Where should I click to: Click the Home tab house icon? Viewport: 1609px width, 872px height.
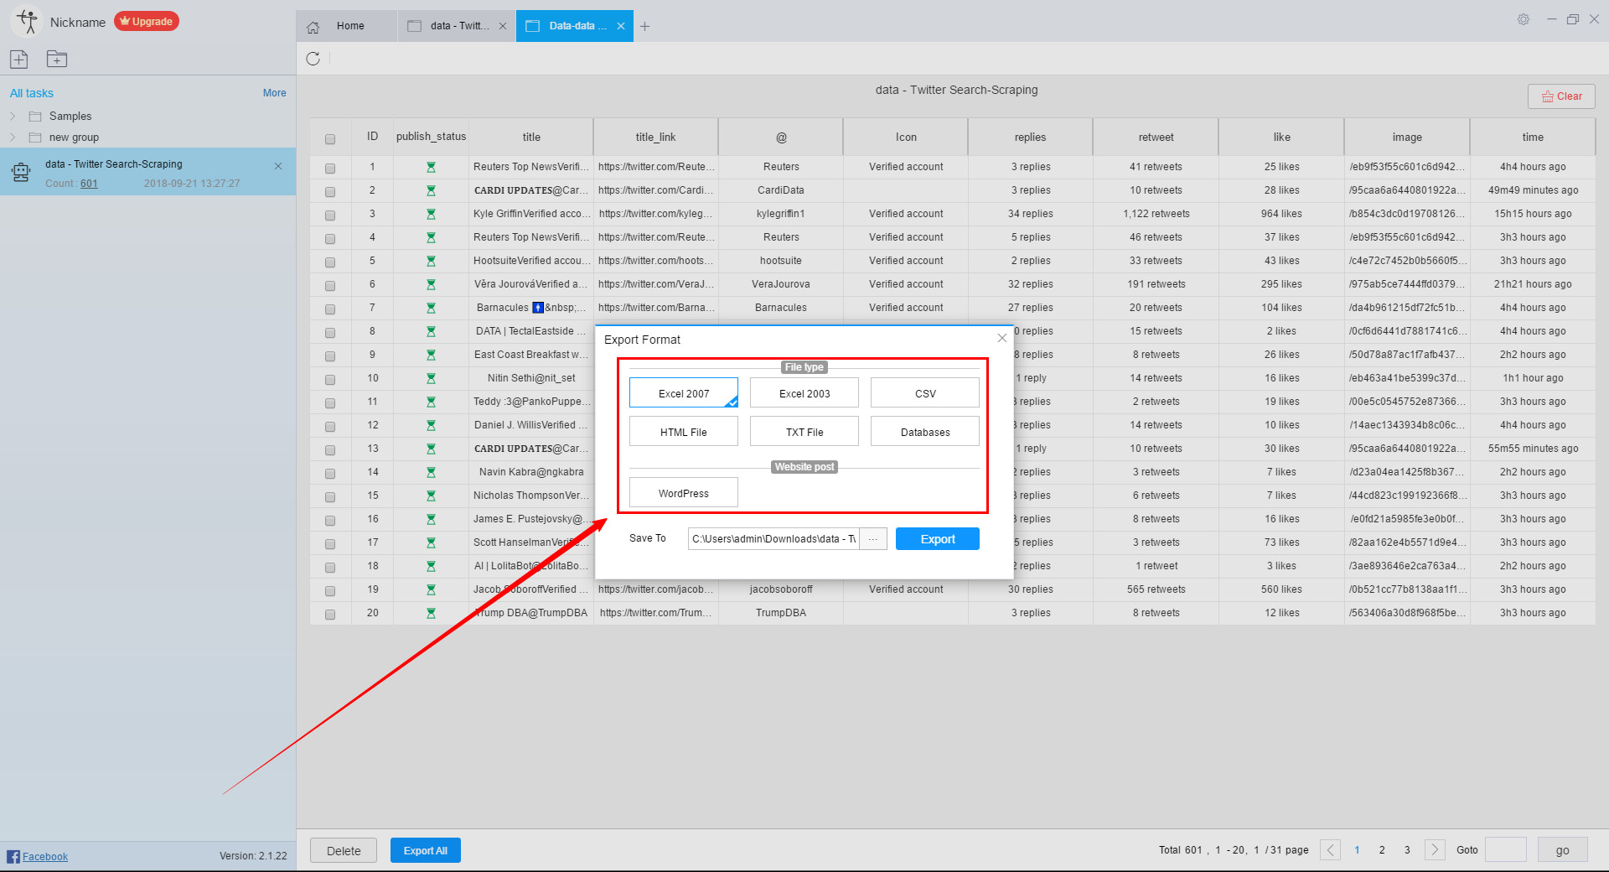pyautogui.click(x=313, y=27)
